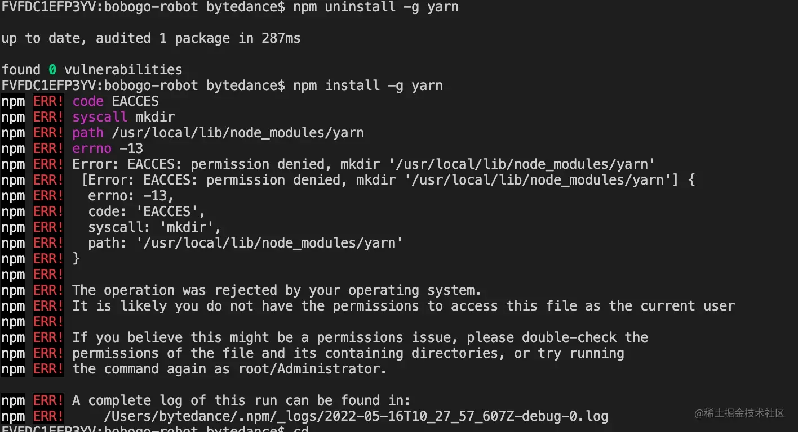This screenshot has height=432, width=798.
Task: Click the 'A complete log of this run' line
Action: coord(241,400)
